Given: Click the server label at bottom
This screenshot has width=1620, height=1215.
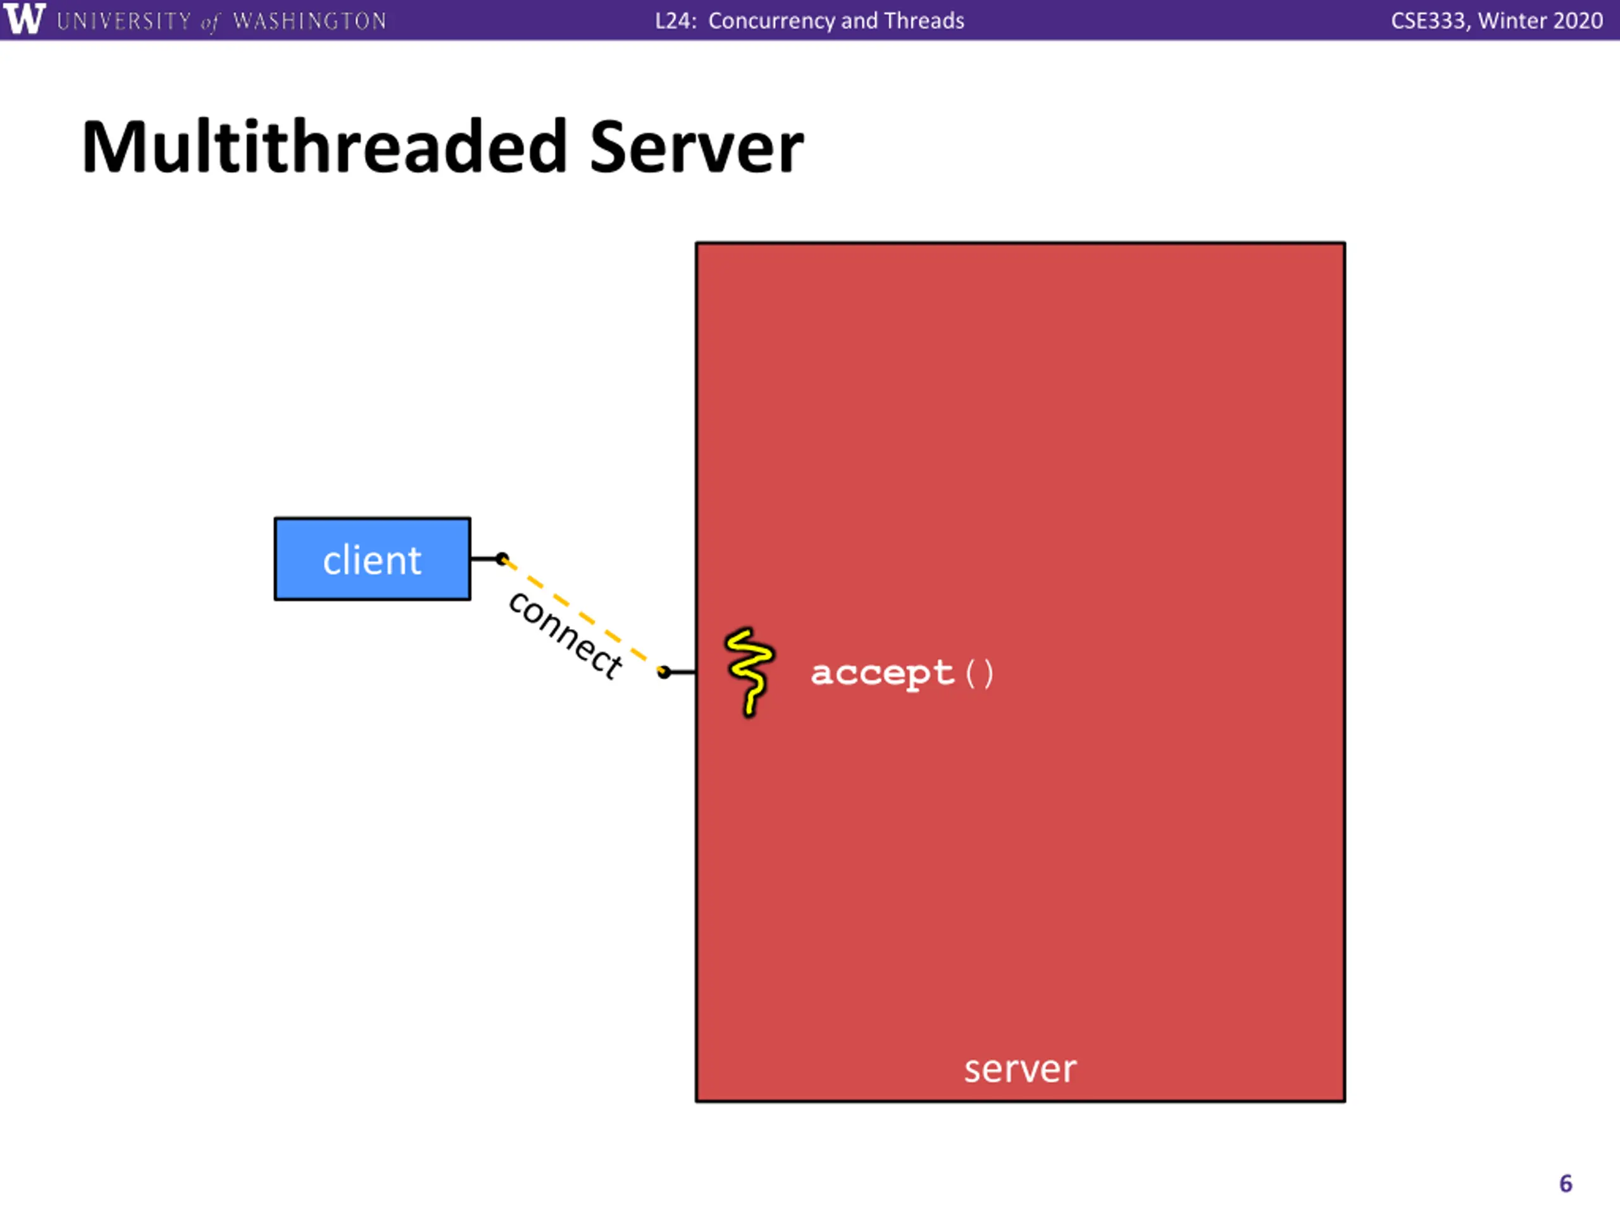Looking at the screenshot, I should point(1019,1069).
